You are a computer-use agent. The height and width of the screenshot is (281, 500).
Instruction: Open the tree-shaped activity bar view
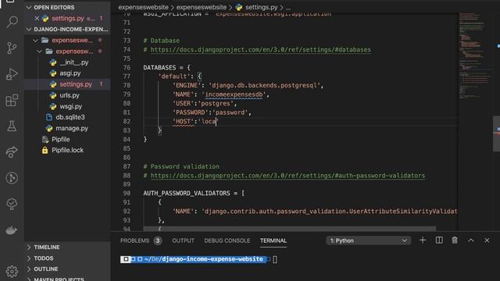point(12,204)
